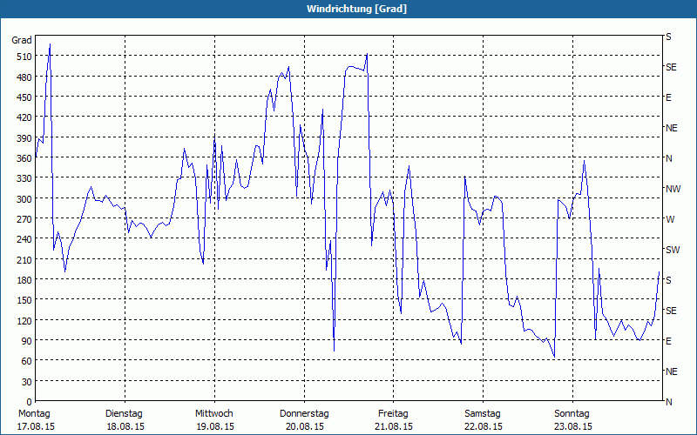Select the 22.08.15 date label

[x=484, y=427]
